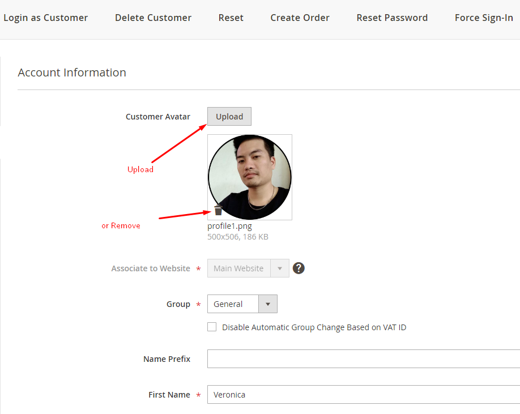Click the help question mark icon
The image size is (520, 414).
pos(299,268)
